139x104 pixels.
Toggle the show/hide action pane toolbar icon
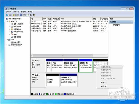(x=24, y=15)
